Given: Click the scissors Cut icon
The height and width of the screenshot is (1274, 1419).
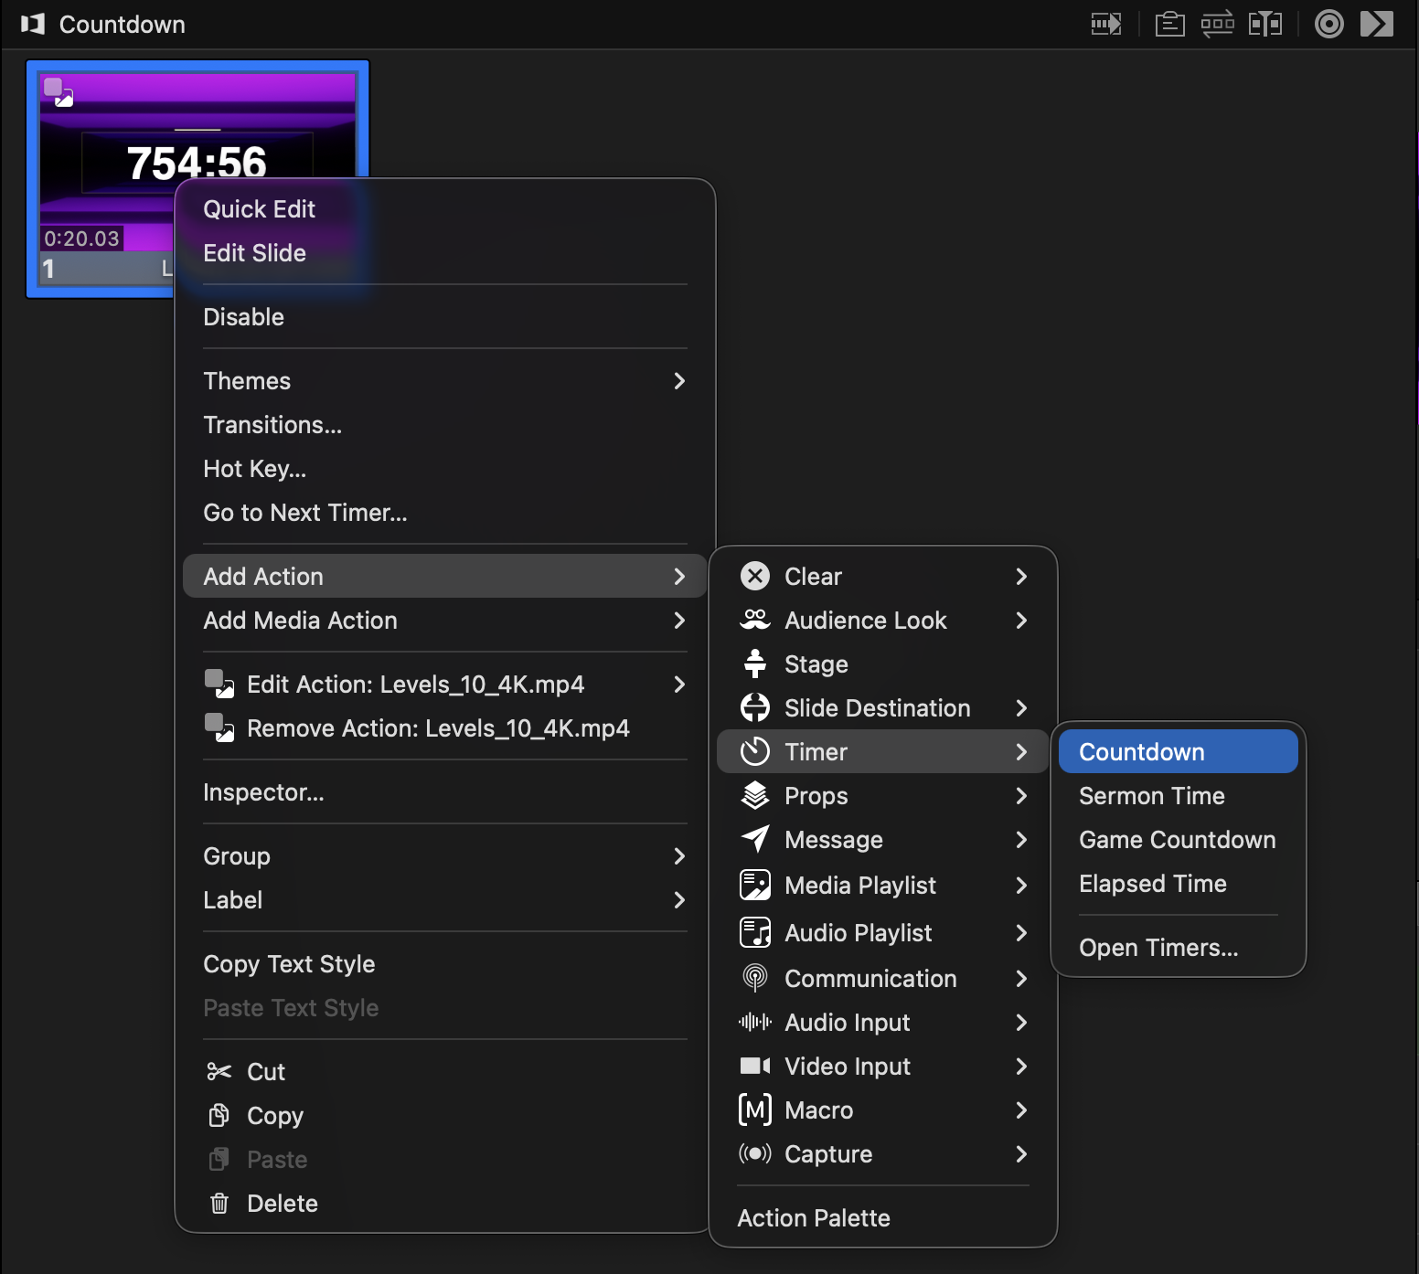Looking at the screenshot, I should tap(219, 1071).
